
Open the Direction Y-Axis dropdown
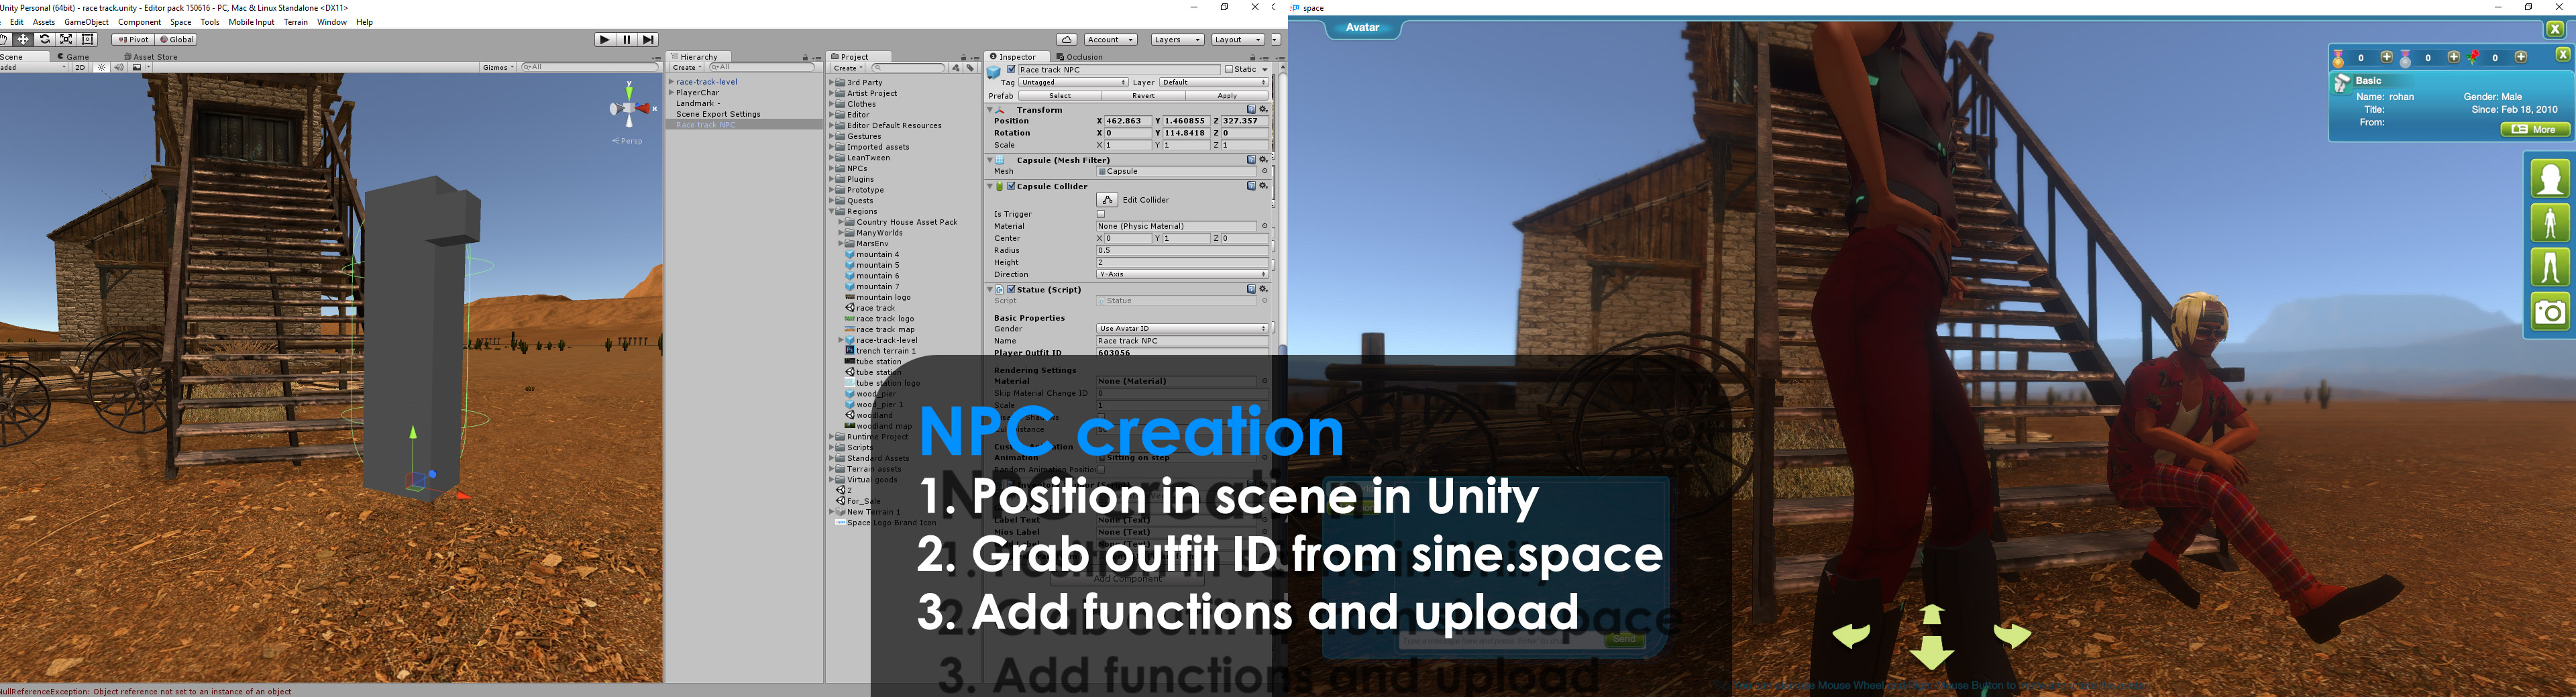[x=1182, y=275]
